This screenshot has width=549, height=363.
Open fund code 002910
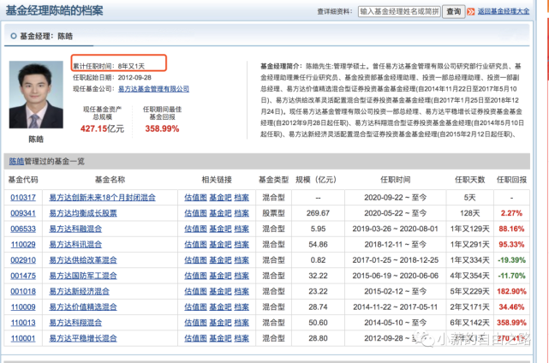(23, 260)
